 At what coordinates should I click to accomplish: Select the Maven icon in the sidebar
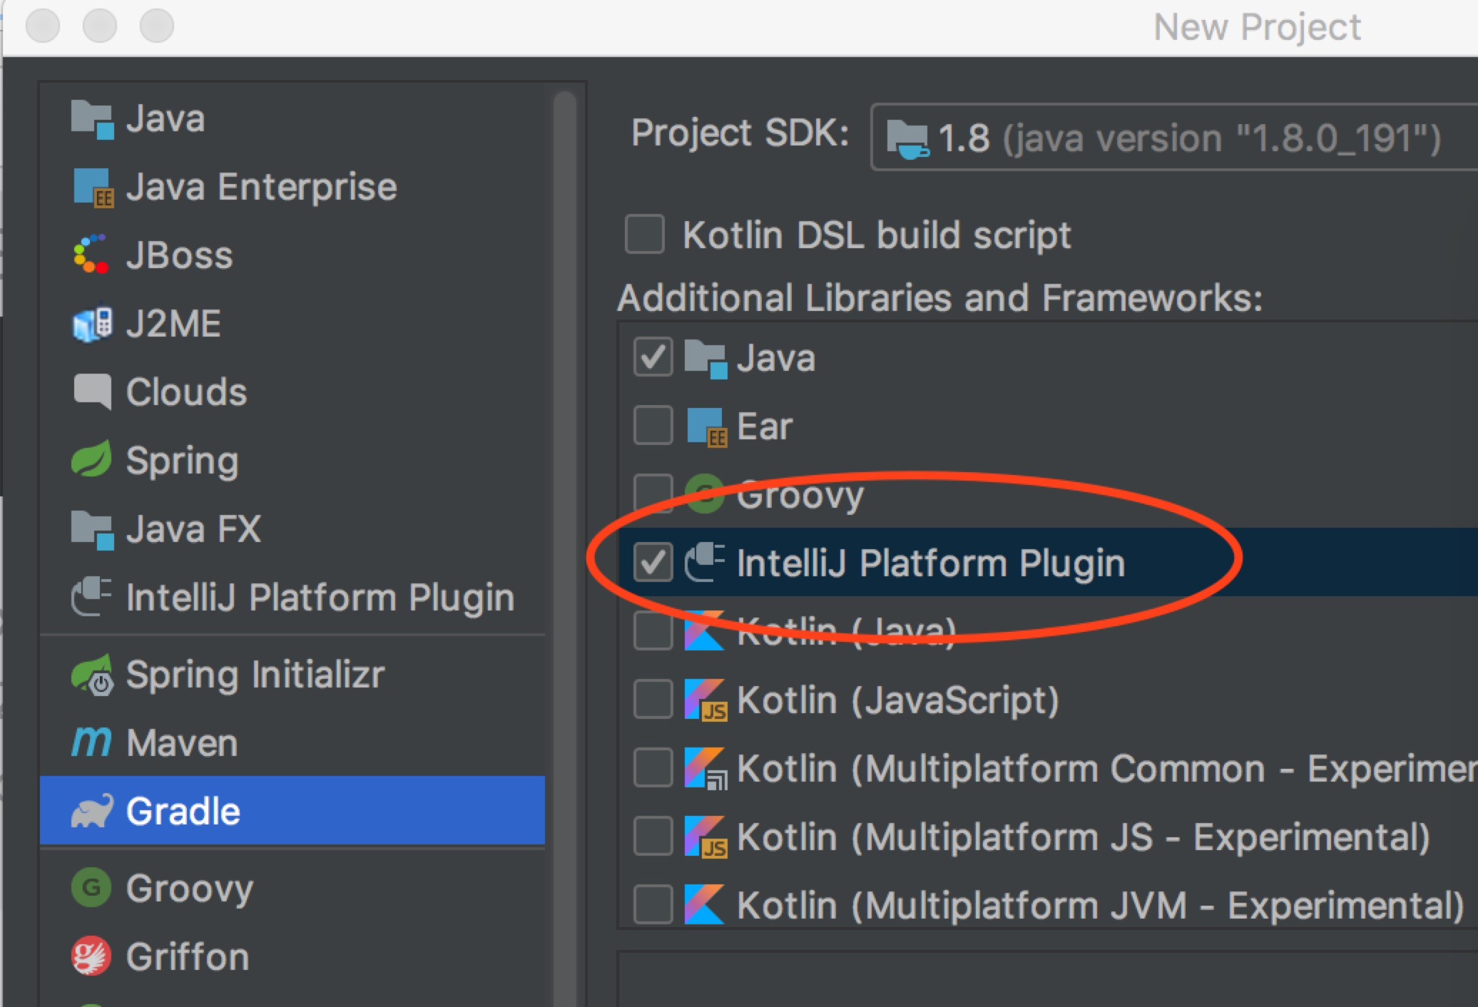(x=91, y=742)
